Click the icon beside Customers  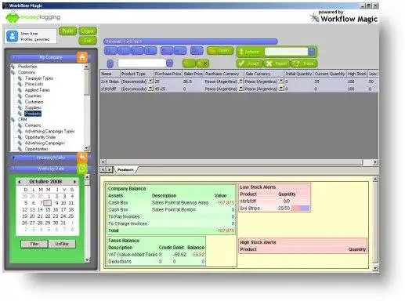[20, 102]
